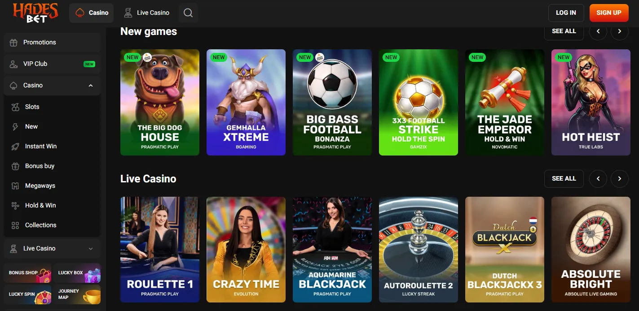Open The Jade Emperor game

point(505,102)
